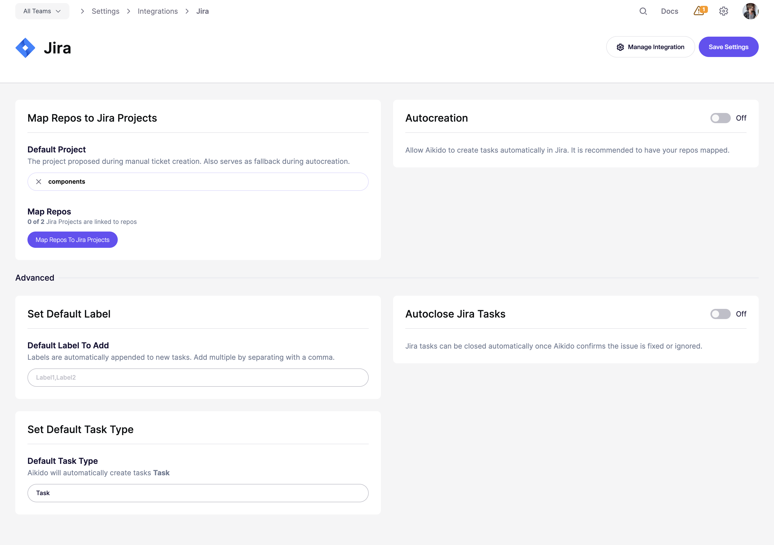Click gear icon in Manage Integration
The image size is (774, 545).
(x=620, y=47)
